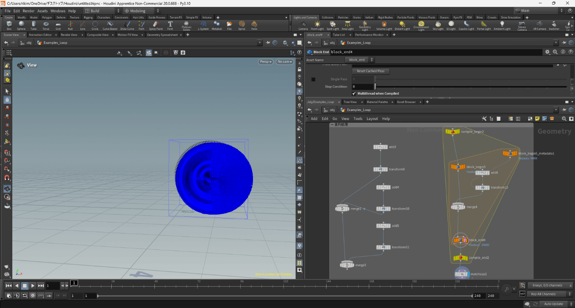Create a Spiral with the shelf tool
The height and width of the screenshot is (308, 575).
241,25
